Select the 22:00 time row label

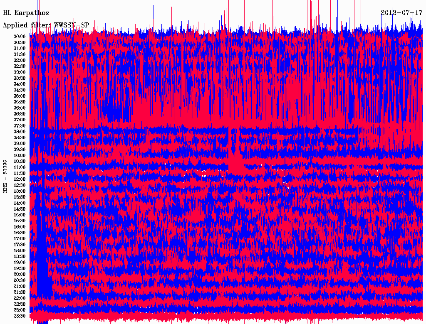coord(20,298)
